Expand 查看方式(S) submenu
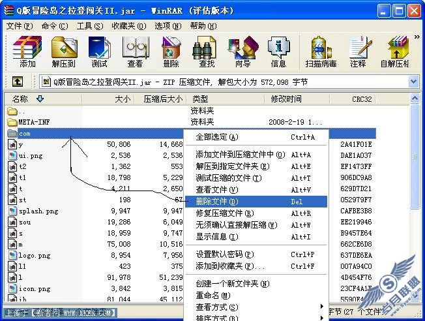425x321 pixels. [256, 307]
